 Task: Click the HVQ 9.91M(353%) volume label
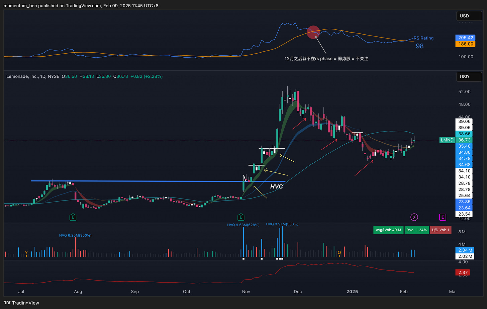[x=282, y=224]
